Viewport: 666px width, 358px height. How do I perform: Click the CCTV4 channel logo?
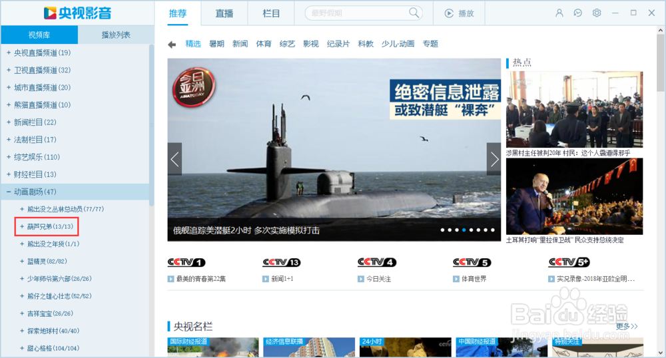pyautogui.click(x=377, y=262)
